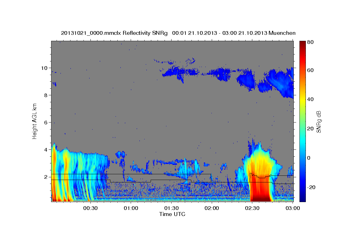Click the 'Height AGL km' y-axis label
The image size is (363, 242).
[x=35, y=121]
